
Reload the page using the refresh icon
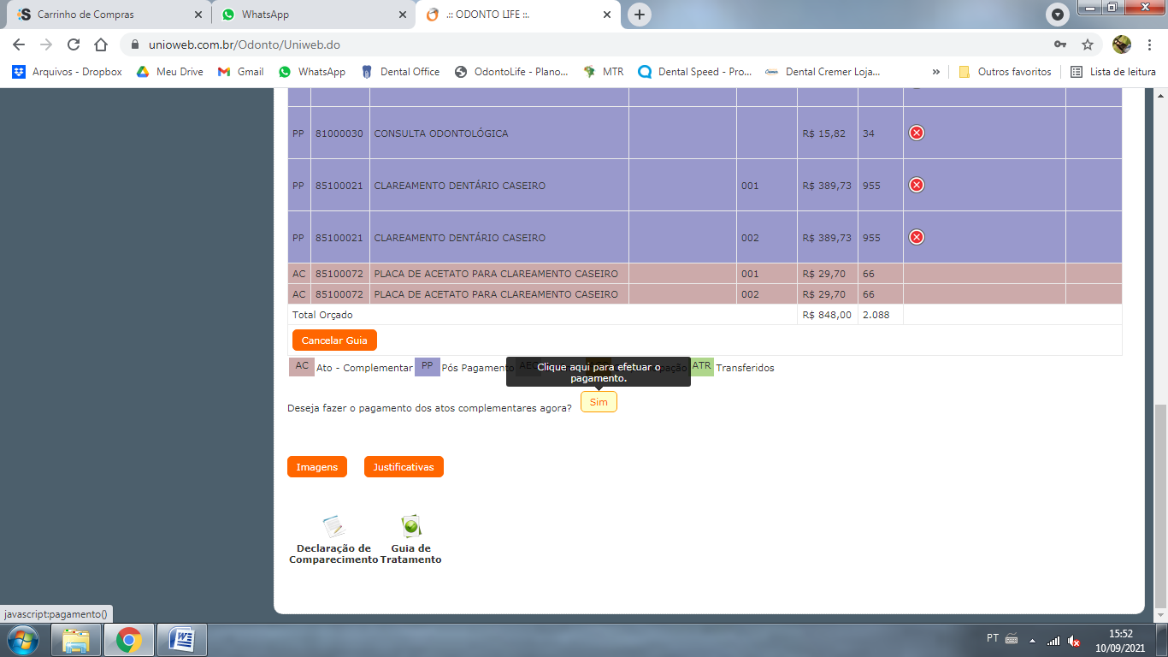(x=74, y=44)
